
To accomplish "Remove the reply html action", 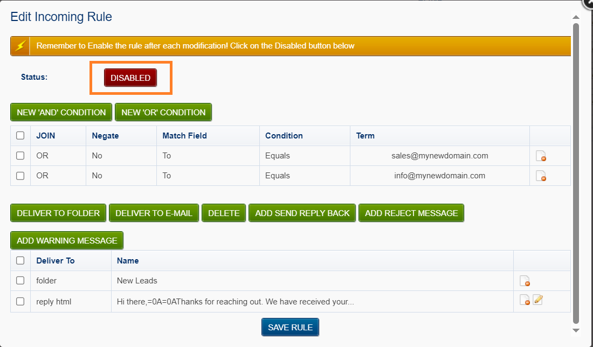I will [526, 300].
